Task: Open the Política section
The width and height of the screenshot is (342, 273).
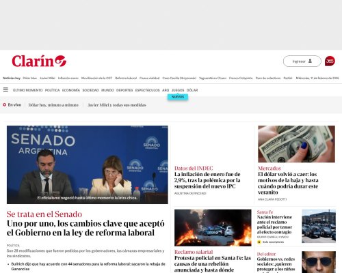Action: click(x=52, y=90)
